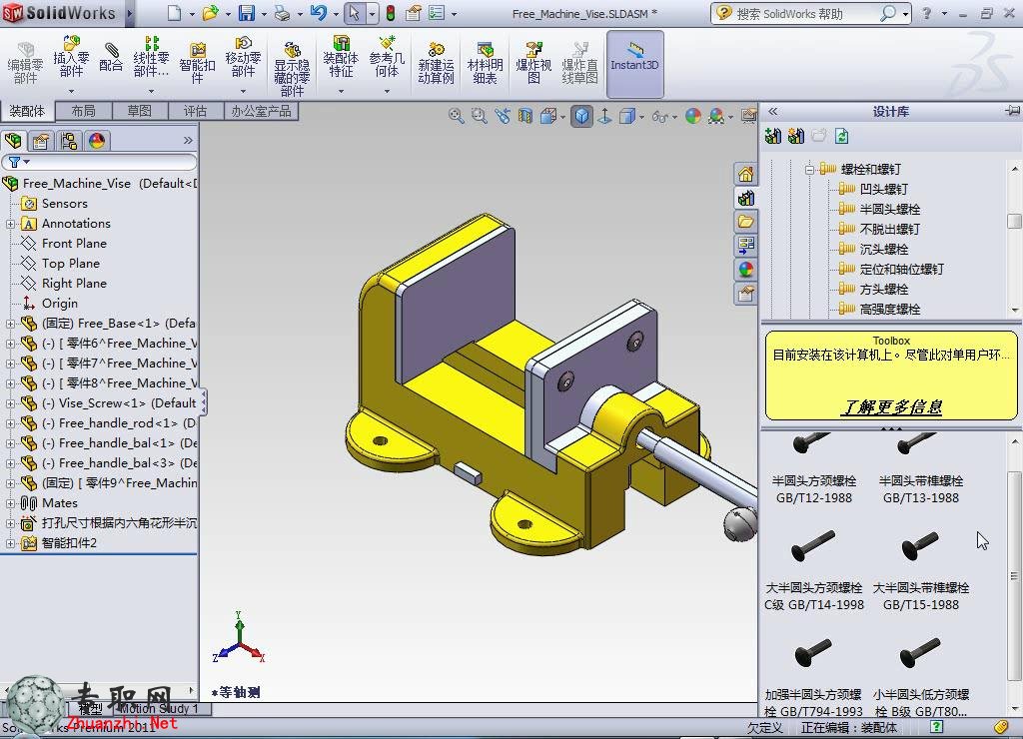The height and width of the screenshot is (739, 1023).
Task: Switch to the 办公室产品 tab
Action: coord(261,111)
